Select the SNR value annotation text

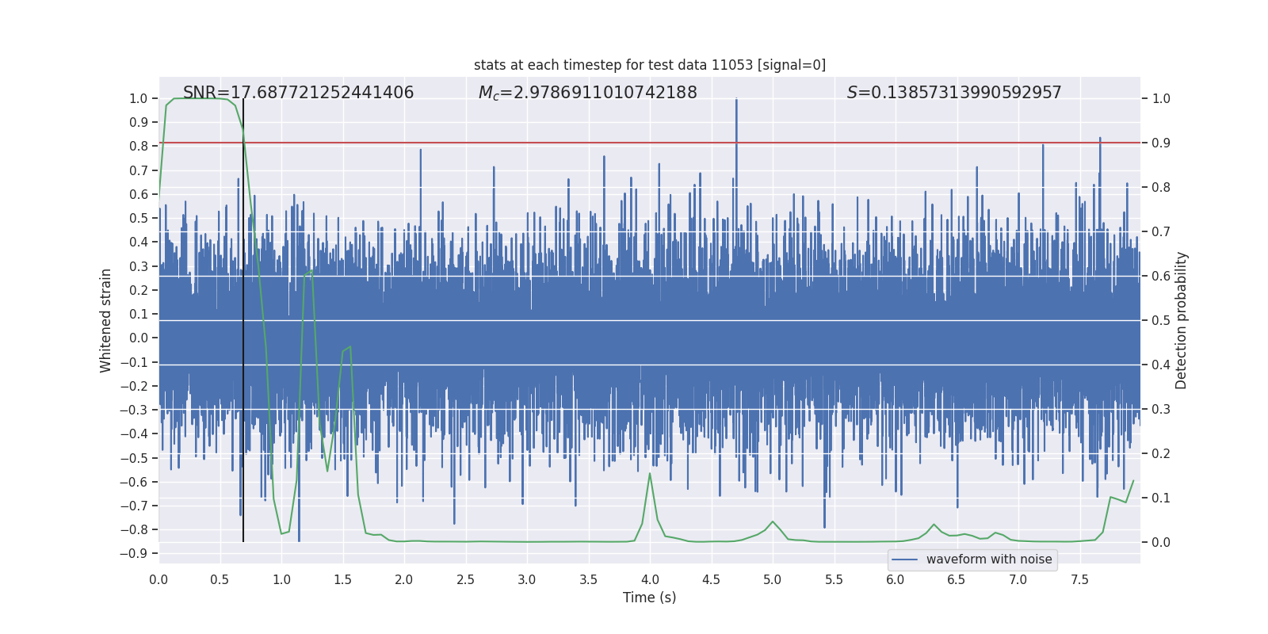(298, 93)
